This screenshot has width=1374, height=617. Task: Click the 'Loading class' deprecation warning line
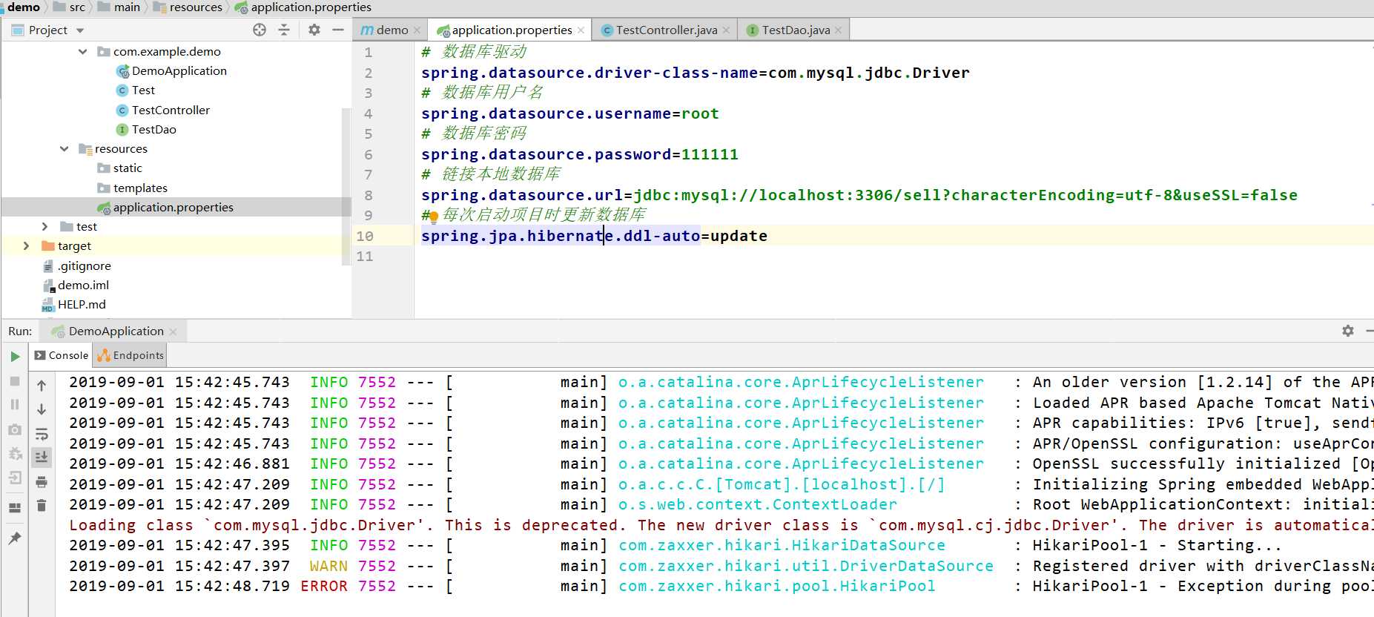[721, 525]
